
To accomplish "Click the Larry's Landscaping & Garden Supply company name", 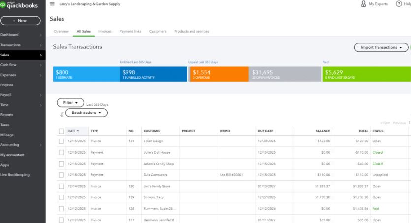I will pyautogui.click(x=90, y=4).
